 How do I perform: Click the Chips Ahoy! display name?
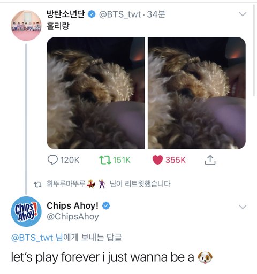[72, 205]
